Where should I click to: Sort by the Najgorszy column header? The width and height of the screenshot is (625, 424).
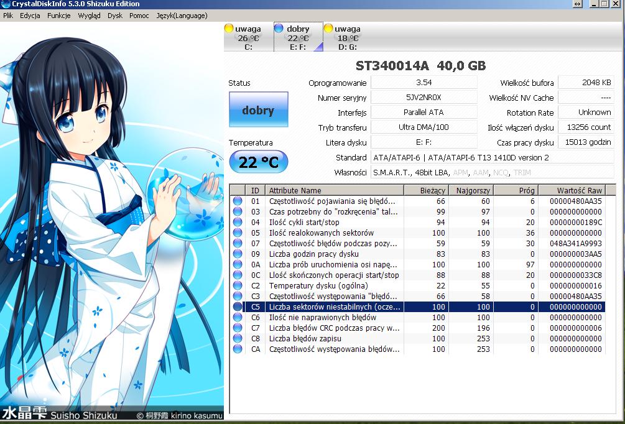click(x=471, y=190)
